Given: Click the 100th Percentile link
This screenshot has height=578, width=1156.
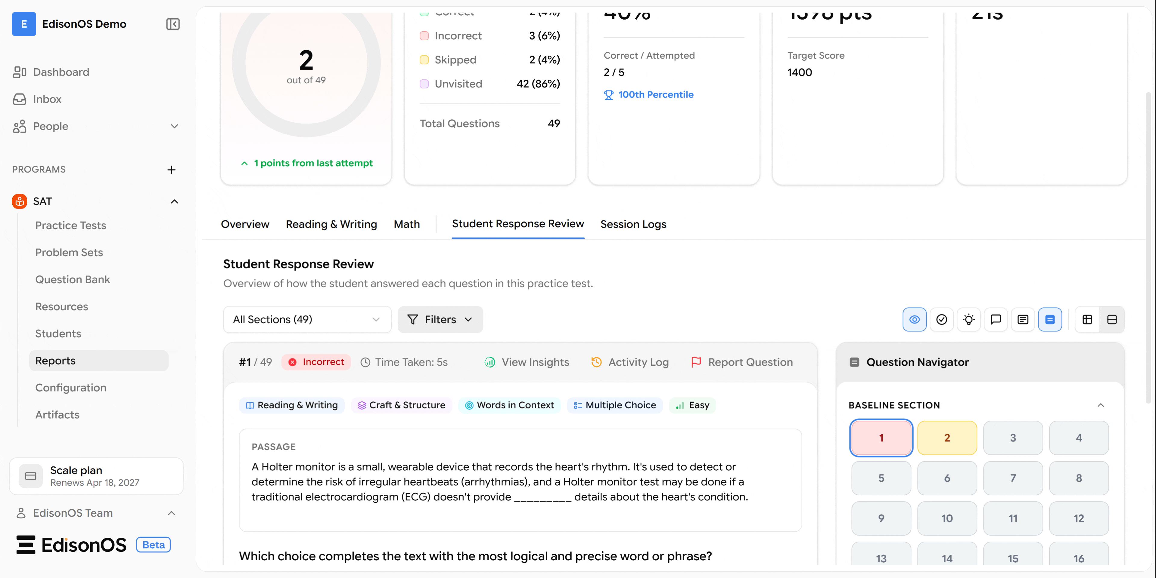Looking at the screenshot, I should coord(656,95).
